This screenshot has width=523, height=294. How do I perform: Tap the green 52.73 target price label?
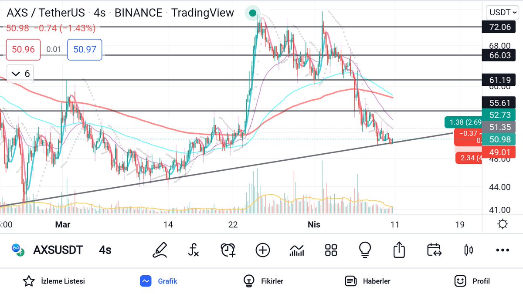tap(499, 115)
